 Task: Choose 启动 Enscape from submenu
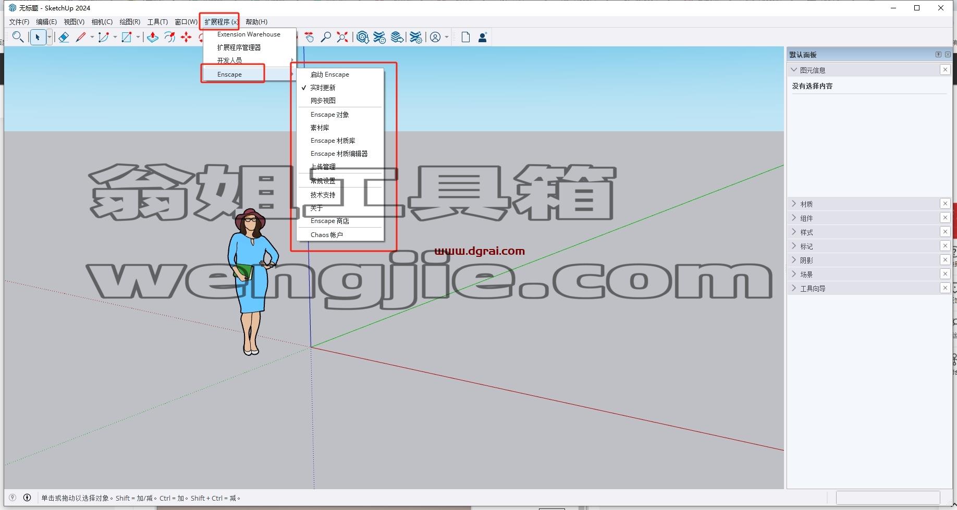tap(340, 74)
